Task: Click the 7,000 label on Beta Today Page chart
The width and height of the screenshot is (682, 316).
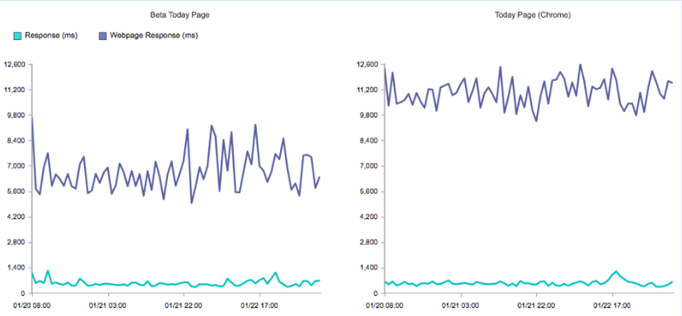Action: 16,166
